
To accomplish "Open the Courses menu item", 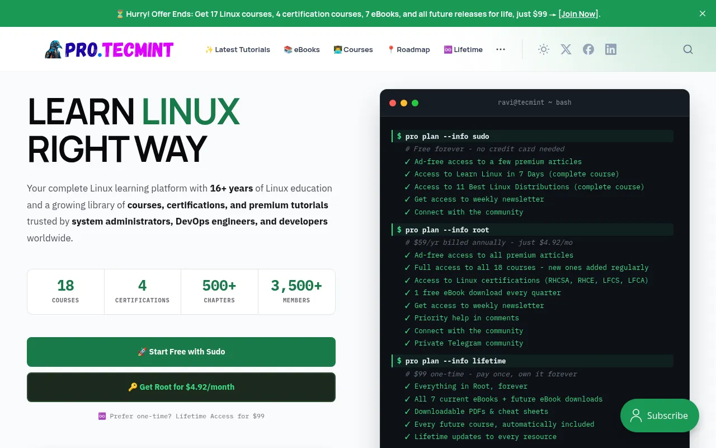I will coord(353,49).
